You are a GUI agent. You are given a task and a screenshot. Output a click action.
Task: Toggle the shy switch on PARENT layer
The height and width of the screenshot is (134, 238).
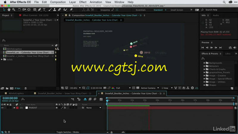pyautogui.click(x=57, y=108)
